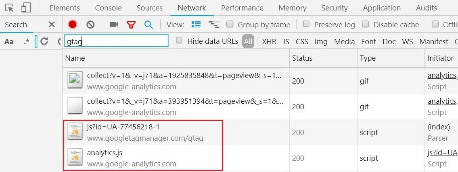
Task: Open the Memory tab
Action: point(293,8)
